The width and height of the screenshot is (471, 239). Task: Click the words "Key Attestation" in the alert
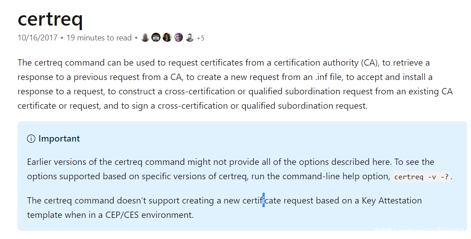click(x=391, y=200)
